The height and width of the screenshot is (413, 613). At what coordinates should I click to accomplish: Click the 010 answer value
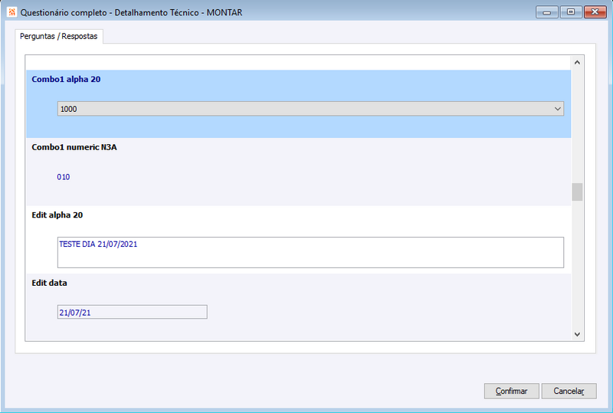[64, 177]
